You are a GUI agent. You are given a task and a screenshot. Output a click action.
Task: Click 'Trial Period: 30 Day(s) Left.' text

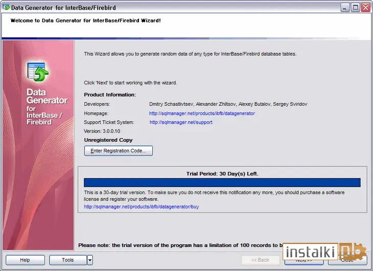pyautogui.click(x=222, y=174)
